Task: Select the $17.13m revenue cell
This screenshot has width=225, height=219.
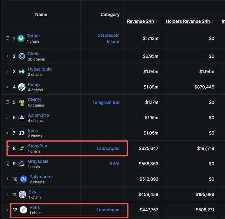Action: [151, 38]
